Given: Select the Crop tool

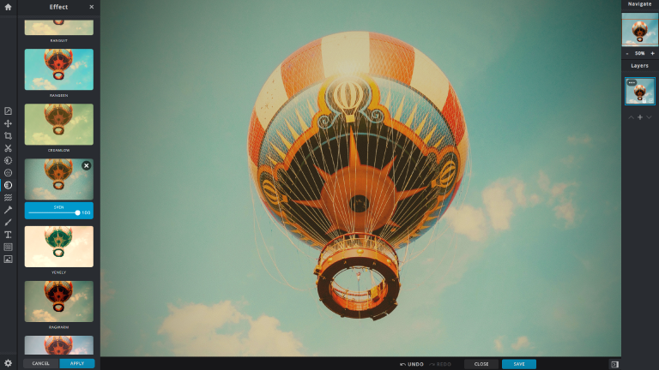Looking at the screenshot, I should tap(8, 135).
